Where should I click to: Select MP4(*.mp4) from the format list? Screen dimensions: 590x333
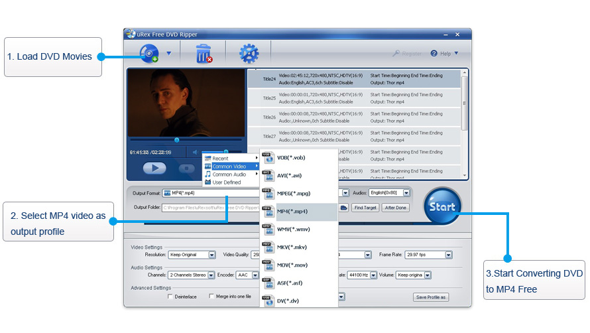(x=299, y=212)
